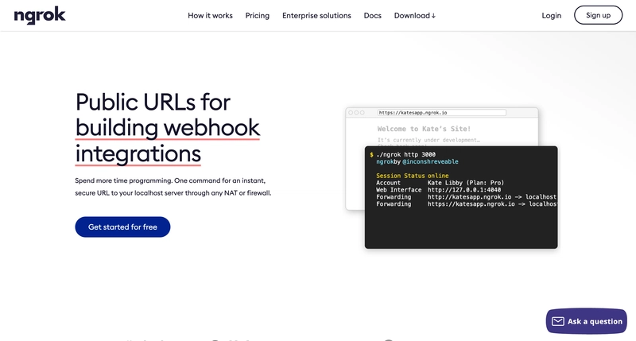Click the 'integrations' underlined heading text

coord(138,153)
